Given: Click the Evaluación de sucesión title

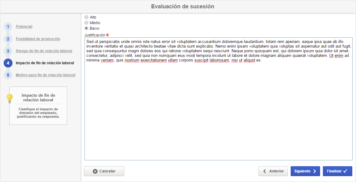Looking at the screenshot, I should pos(183,6).
